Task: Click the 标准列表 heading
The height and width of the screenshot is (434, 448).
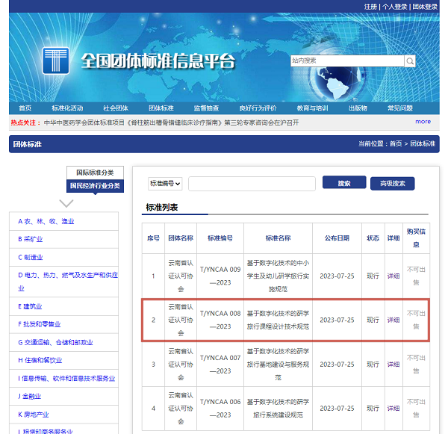Action: 162,207
